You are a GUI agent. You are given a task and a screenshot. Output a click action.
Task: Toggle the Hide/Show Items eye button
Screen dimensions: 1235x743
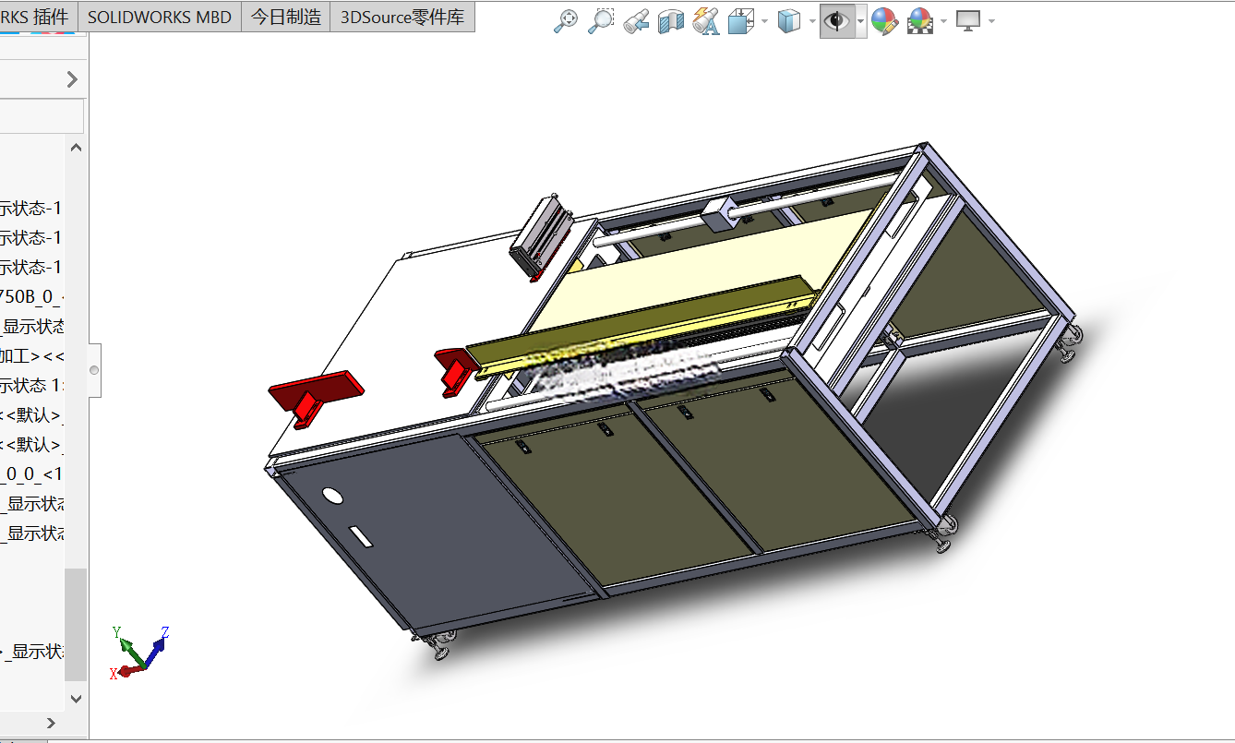coord(837,21)
